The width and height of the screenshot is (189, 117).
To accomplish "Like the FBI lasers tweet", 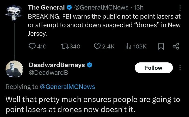I will coord(97,46).
